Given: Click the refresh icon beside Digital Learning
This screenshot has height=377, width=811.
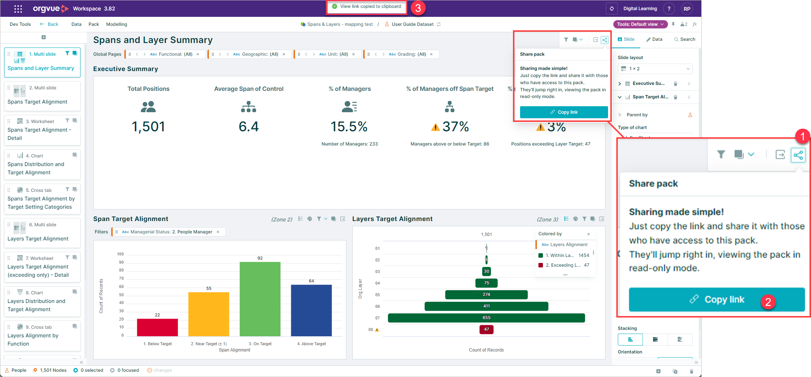Looking at the screenshot, I should coord(611,9).
